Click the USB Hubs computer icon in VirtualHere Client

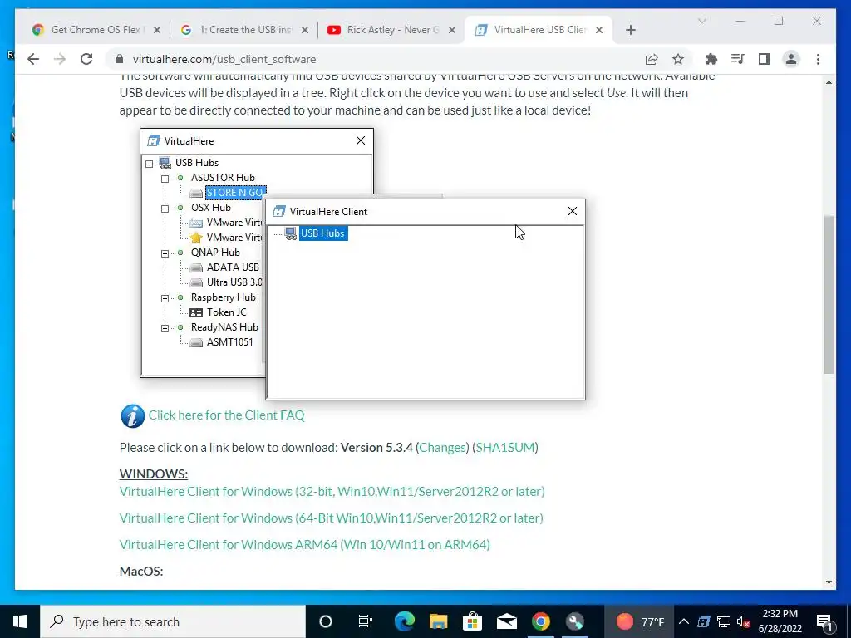(291, 233)
